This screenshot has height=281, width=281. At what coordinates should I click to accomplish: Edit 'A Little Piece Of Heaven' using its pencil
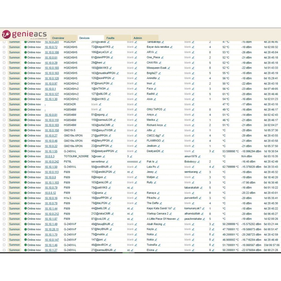[178, 219]
